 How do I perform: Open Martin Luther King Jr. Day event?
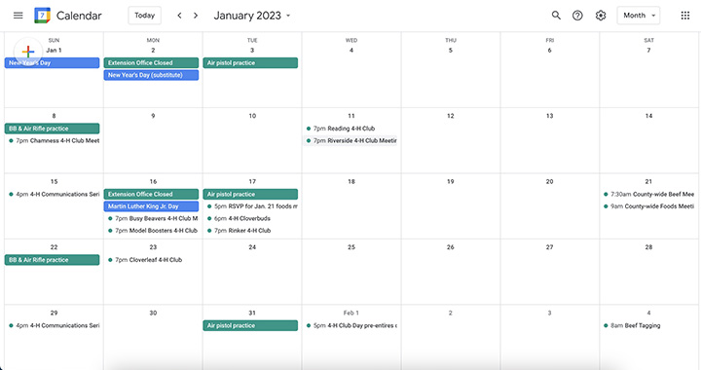(x=151, y=206)
